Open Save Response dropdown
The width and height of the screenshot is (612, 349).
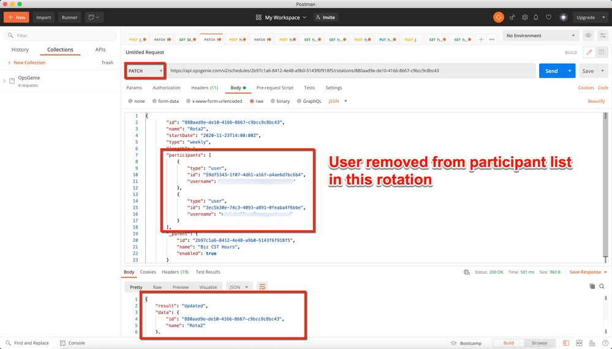tap(588, 272)
